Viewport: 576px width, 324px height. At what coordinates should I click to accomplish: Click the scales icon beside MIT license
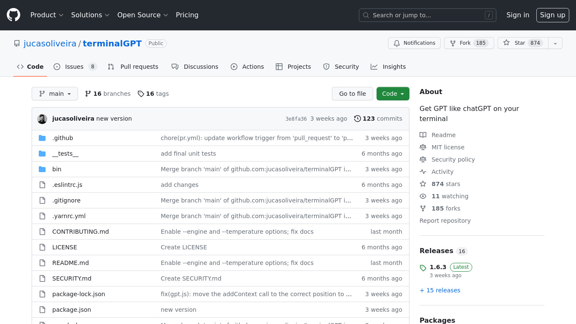pos(423,147)
